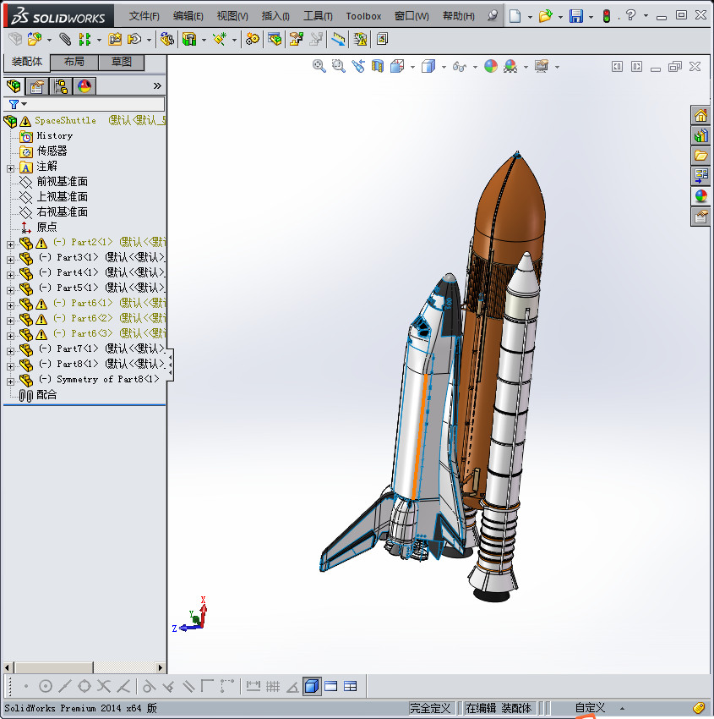Image resolution: width=714 pixels, height=719 pixels.
Task: Switch to the 布局 tab
Action: 74,63
